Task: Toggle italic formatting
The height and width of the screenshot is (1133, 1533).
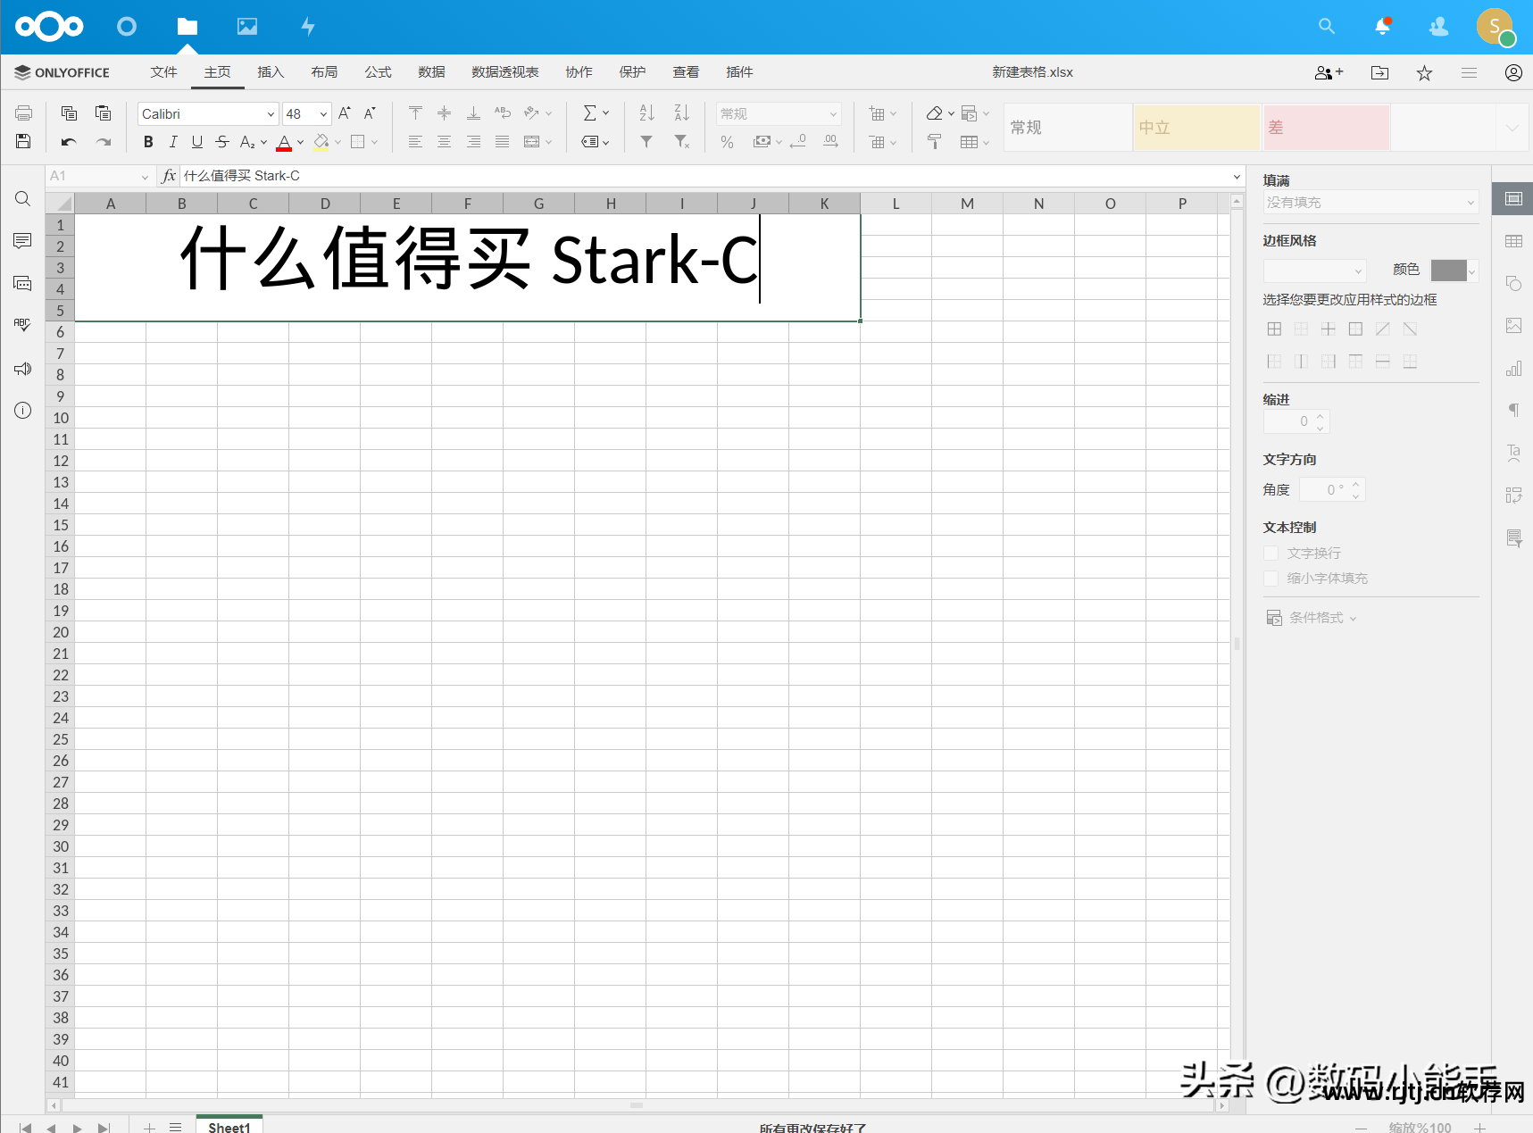Action: tap(173, 142)
